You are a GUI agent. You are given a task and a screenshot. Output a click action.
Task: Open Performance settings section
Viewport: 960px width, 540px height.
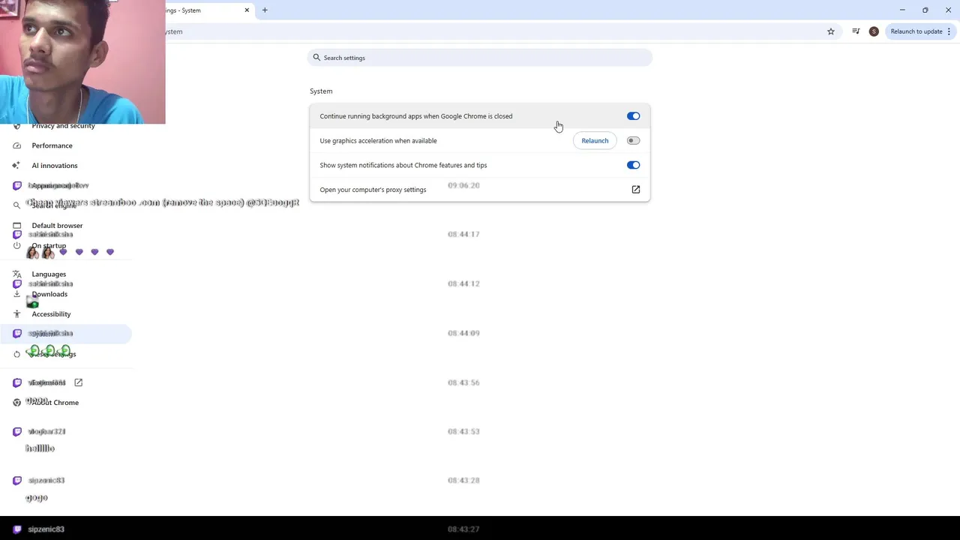(x=52, y=145)
